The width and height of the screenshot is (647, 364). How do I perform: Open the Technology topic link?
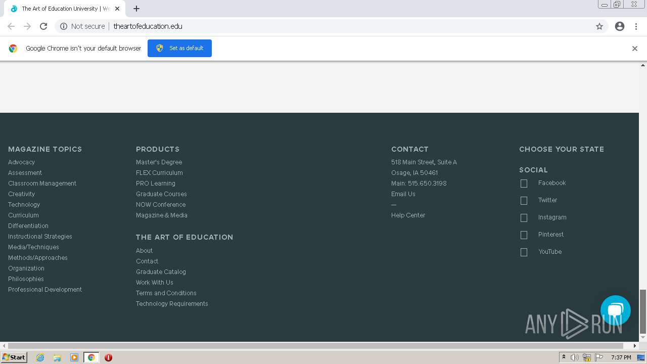point(24,205)
